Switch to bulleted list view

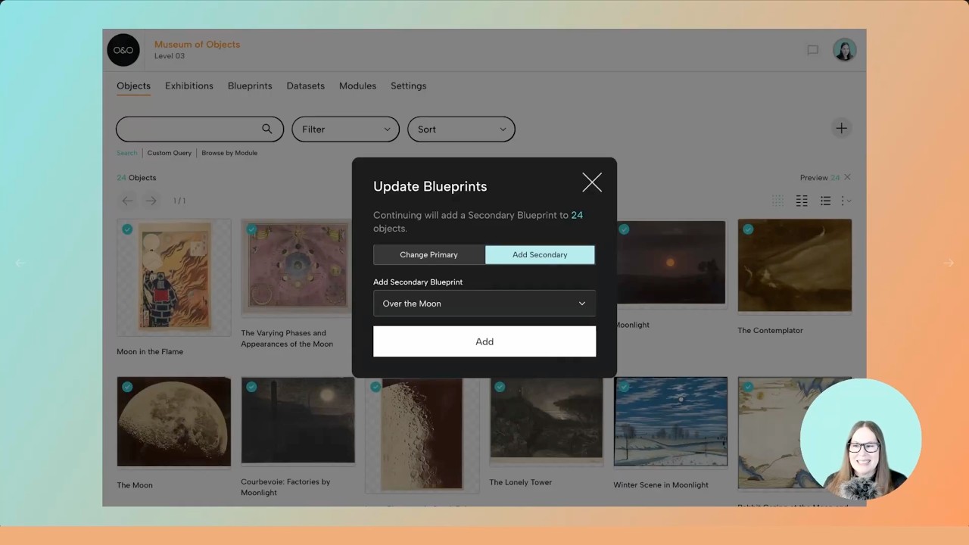point(825,201)
